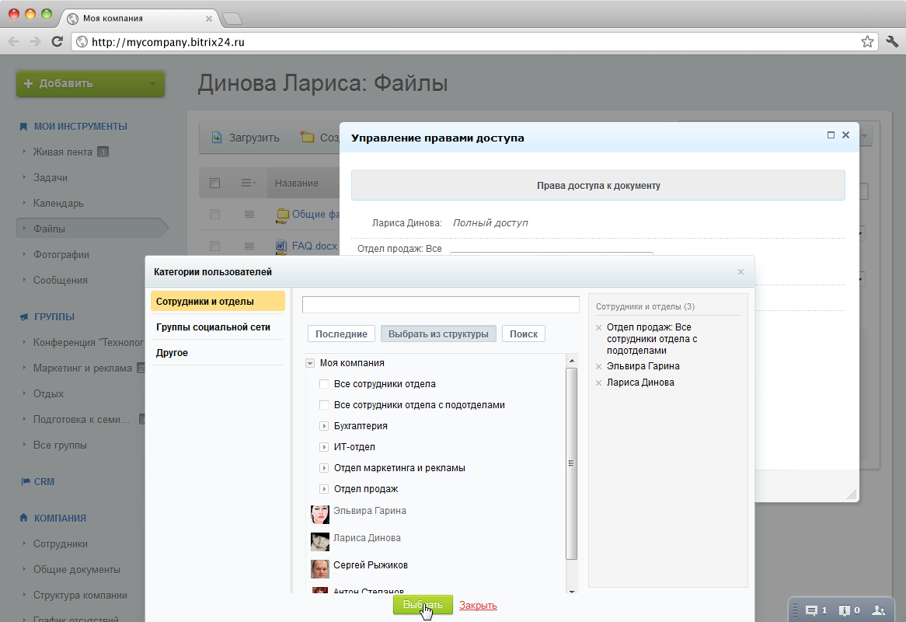The image size is (906, 622).
Task: Open a new browser tab
Action: point(232,19)
